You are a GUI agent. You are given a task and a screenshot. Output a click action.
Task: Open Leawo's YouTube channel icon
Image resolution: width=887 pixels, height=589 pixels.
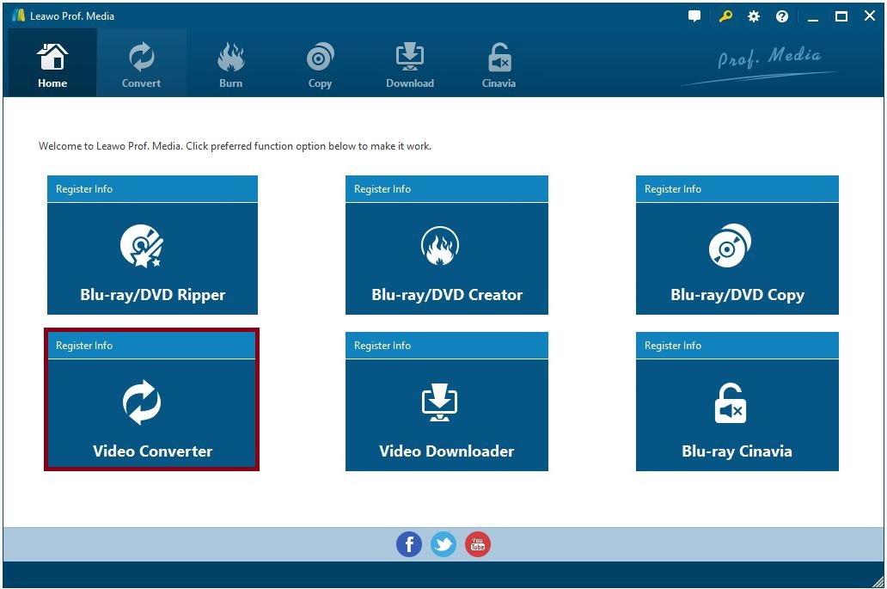point(478,543)
